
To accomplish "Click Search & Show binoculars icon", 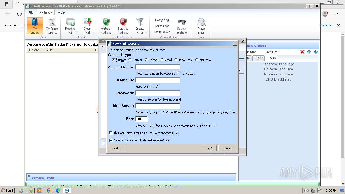I will tap(182, 22).
